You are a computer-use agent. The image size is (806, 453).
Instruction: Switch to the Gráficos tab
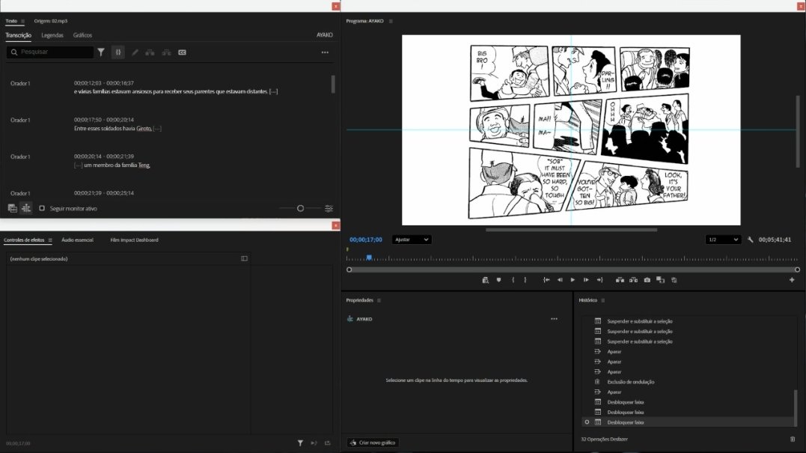(82, 35)
